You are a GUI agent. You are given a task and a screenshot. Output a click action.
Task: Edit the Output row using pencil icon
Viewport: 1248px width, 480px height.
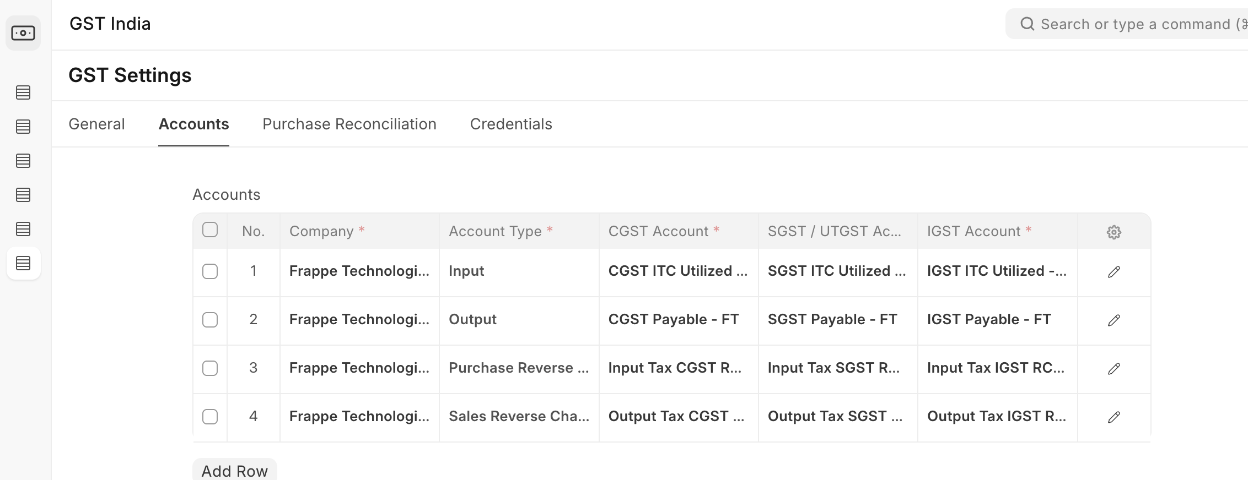click(1113, 320)
